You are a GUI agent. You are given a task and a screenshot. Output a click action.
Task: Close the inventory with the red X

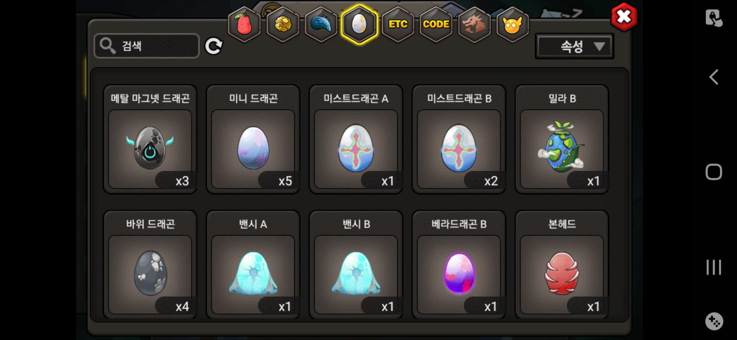coord(624,17)
